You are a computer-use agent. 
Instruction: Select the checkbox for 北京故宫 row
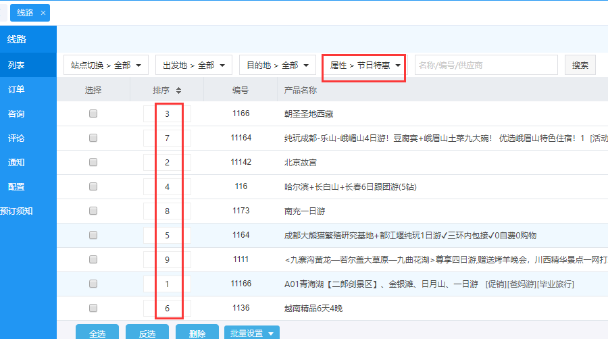click(93, 162)
